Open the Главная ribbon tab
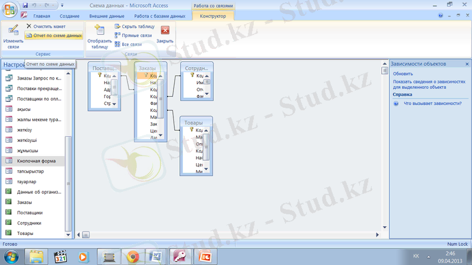This screenshot has height=265, width=472. pos(41,16)
